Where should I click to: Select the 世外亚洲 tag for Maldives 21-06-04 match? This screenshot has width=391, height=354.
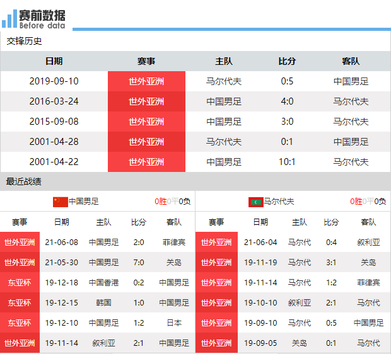pyautogui.click(x=216, y=242)
